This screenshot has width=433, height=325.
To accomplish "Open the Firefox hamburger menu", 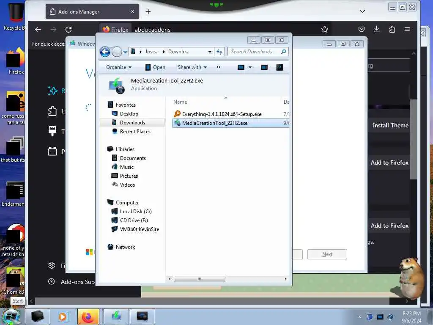I will click(407, 29).
